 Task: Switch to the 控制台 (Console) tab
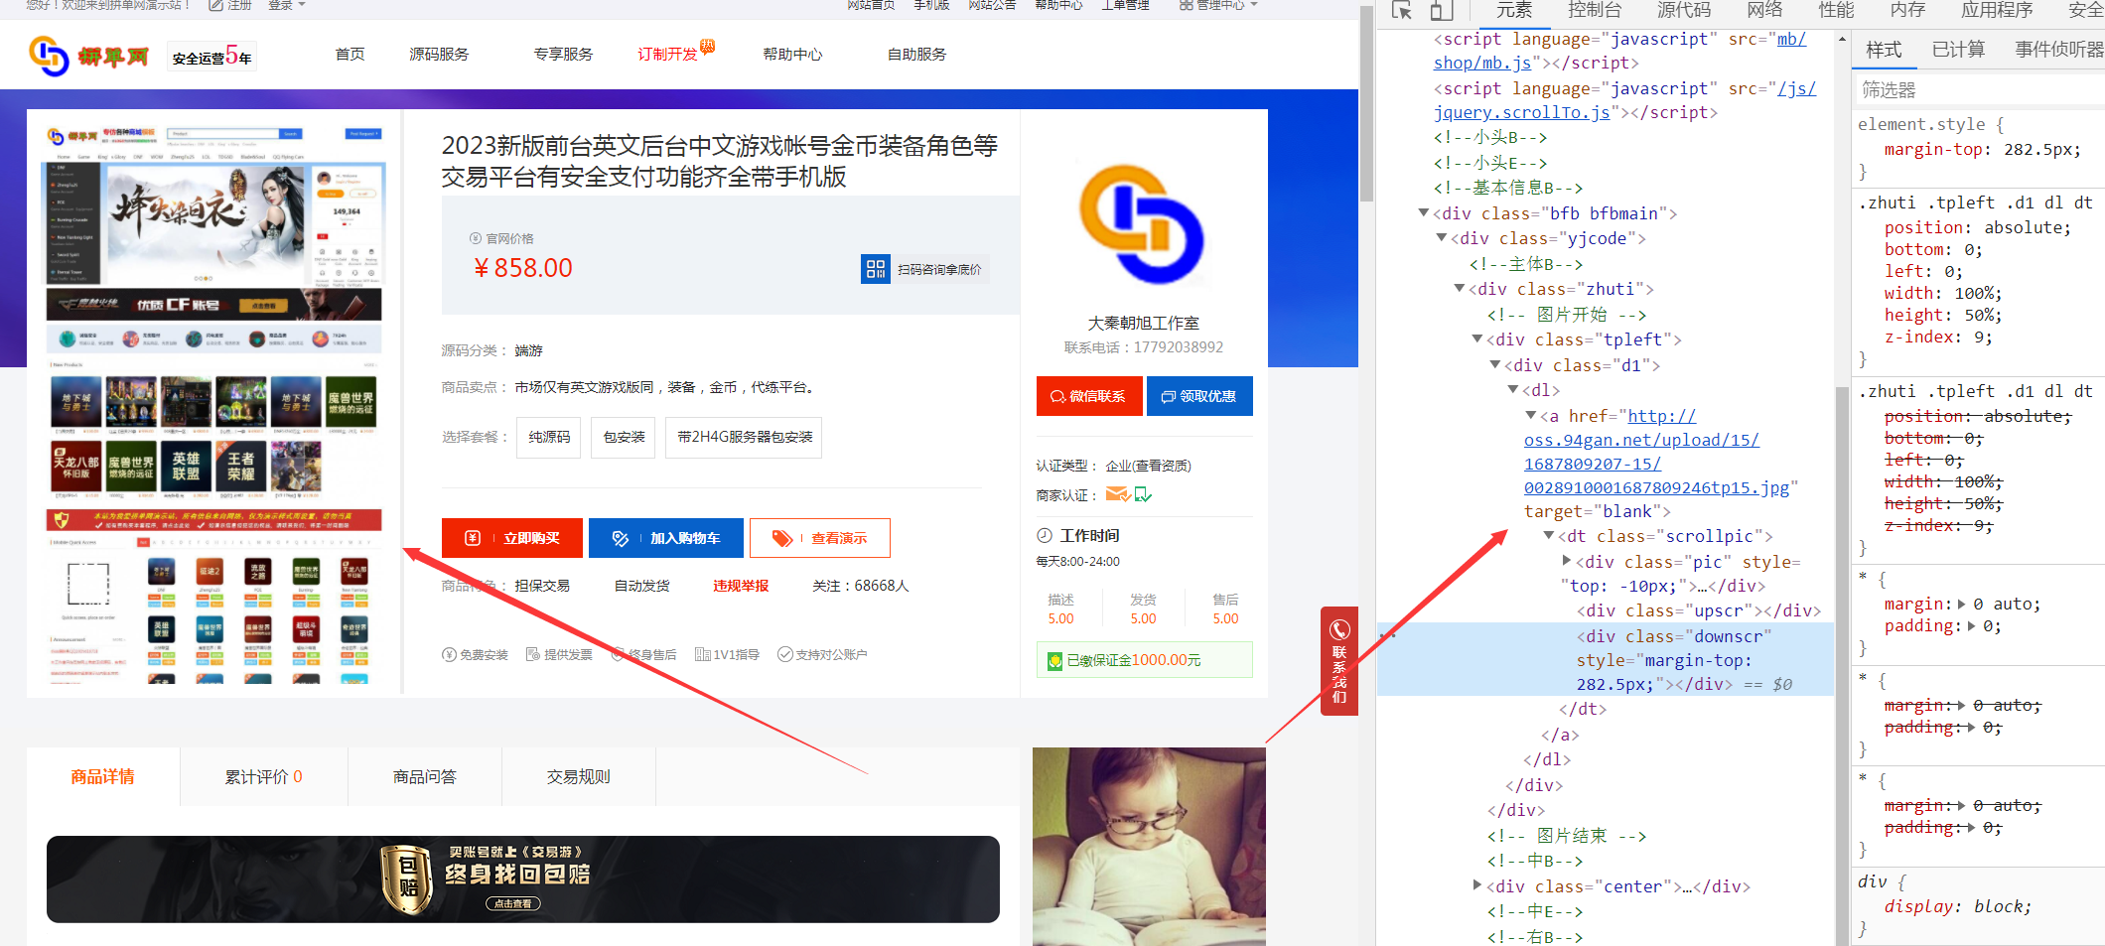coord(1595,10)
